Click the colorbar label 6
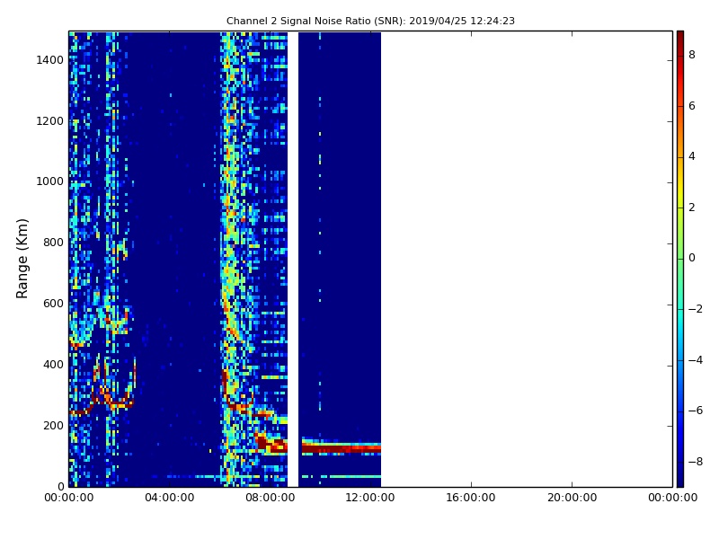The width and height of the screenshot is (719, 539). tap(692, 106)
